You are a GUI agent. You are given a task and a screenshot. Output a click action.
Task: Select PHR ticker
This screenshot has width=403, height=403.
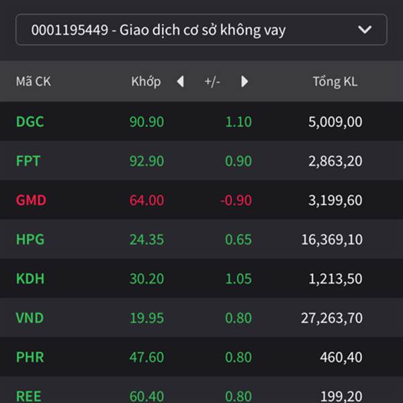pyautogui.click(x=30, y=357)
